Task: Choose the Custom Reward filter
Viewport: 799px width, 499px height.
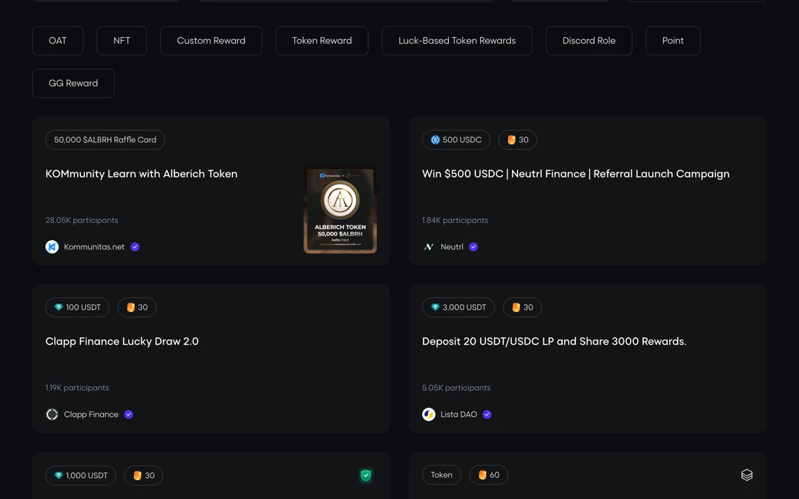Action: click(211, 41)
